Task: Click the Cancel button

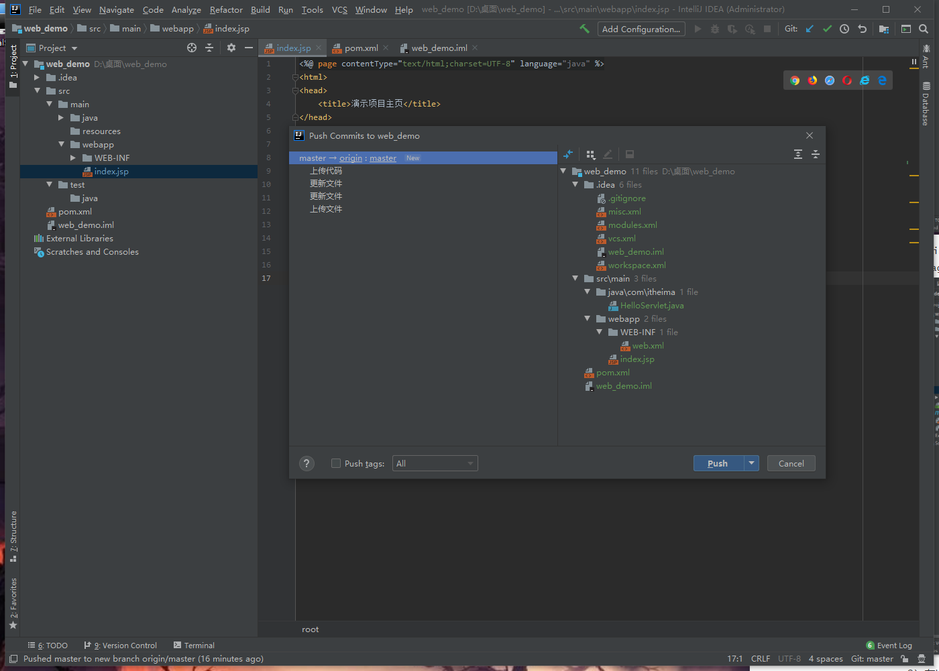Action: point(791,463)
